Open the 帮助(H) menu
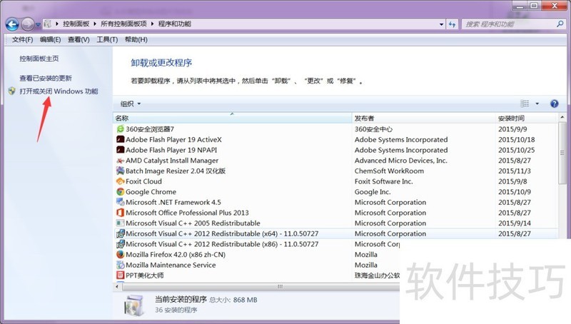Screen dimensions: 571x324 [136, 40]
